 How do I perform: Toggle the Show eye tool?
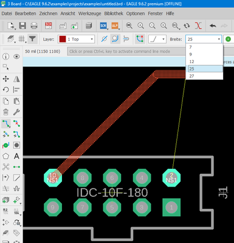(16, 56)
